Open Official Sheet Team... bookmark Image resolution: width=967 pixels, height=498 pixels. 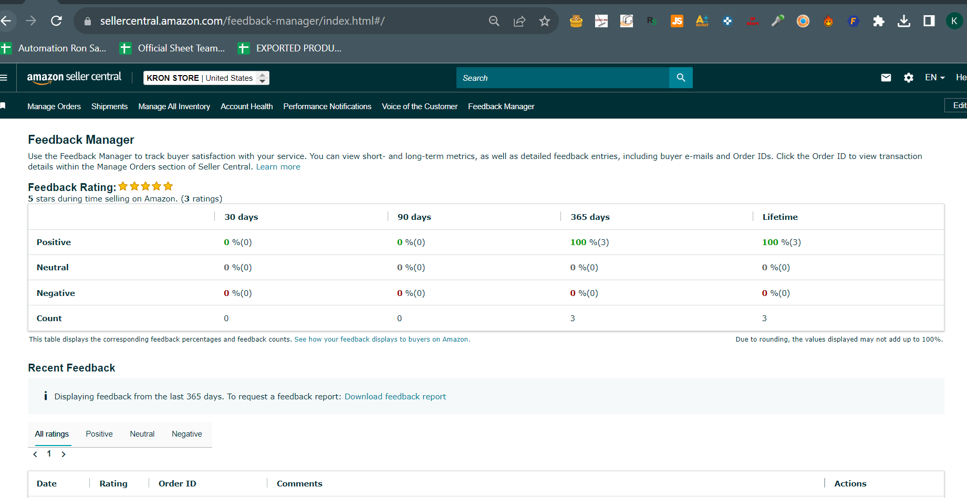[172, 48]
